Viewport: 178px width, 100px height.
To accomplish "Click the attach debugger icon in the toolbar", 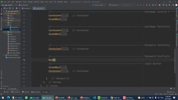I will [x=153, y=5].
